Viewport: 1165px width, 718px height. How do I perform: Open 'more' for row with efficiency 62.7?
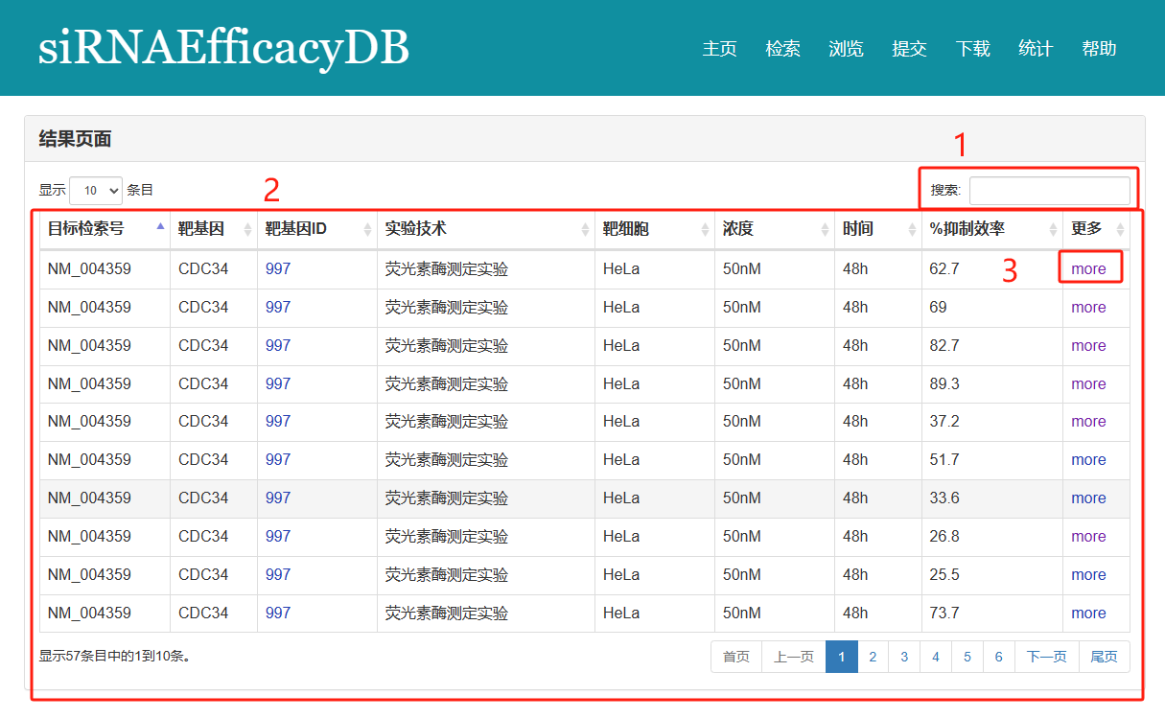1088,269
